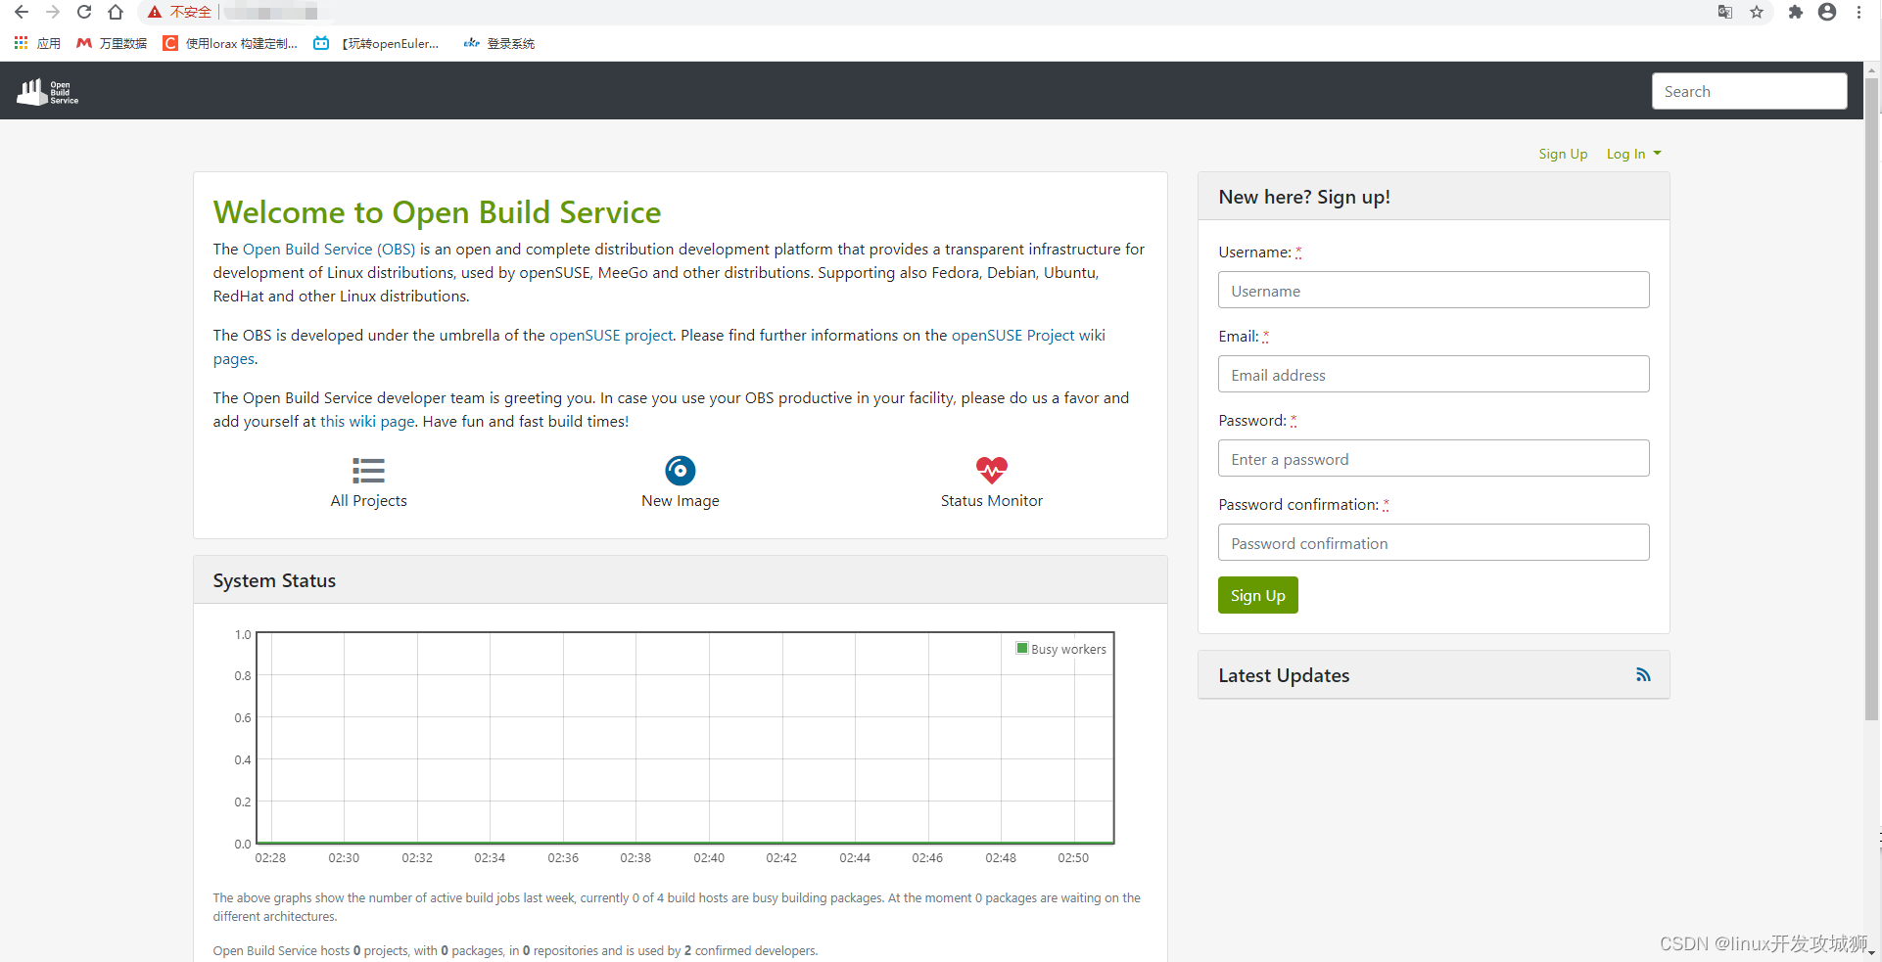Click the Latest Updates heading

(1284, 675)
